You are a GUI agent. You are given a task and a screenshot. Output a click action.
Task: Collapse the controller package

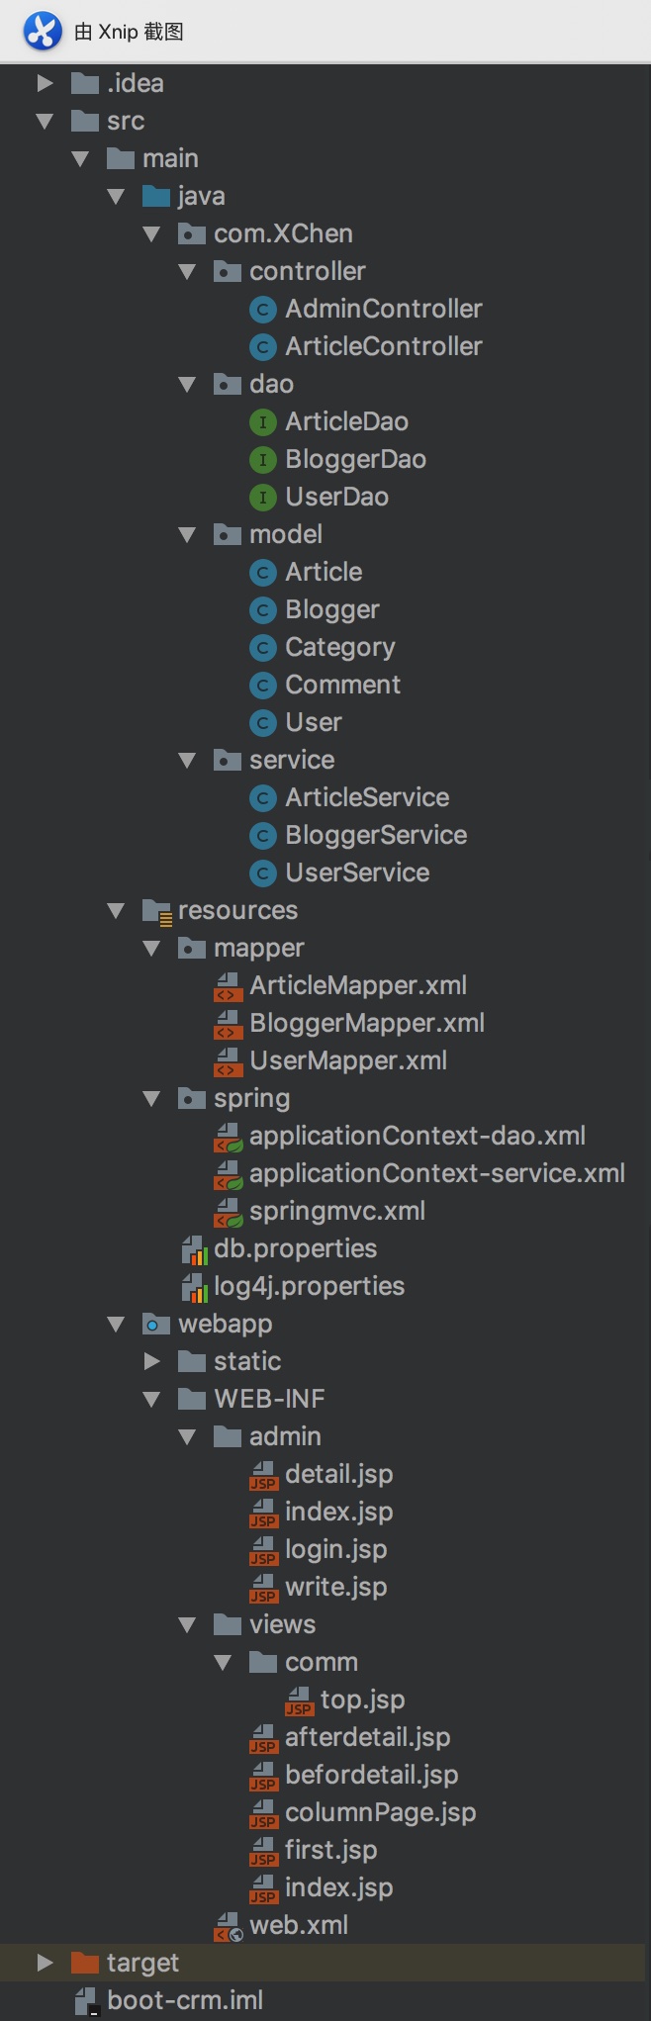tap(186, 271)
